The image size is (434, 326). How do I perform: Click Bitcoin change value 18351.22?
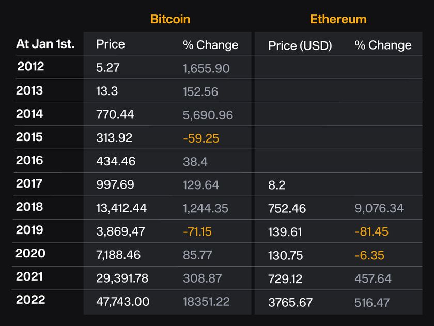206,302
